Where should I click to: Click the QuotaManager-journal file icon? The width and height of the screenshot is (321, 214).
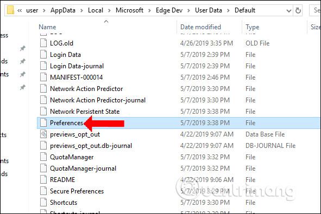tap(43, 168)
